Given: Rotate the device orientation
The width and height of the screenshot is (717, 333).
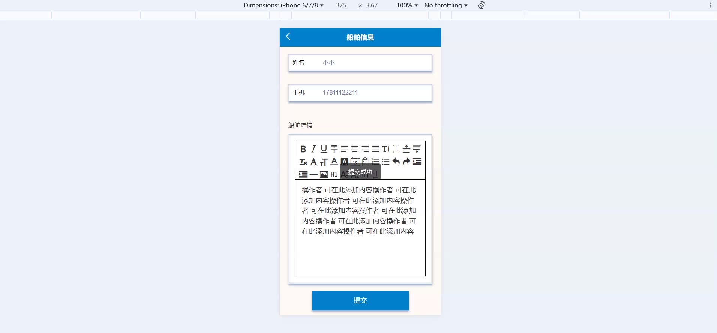Looking at the screenshot, I should (481, 5).
